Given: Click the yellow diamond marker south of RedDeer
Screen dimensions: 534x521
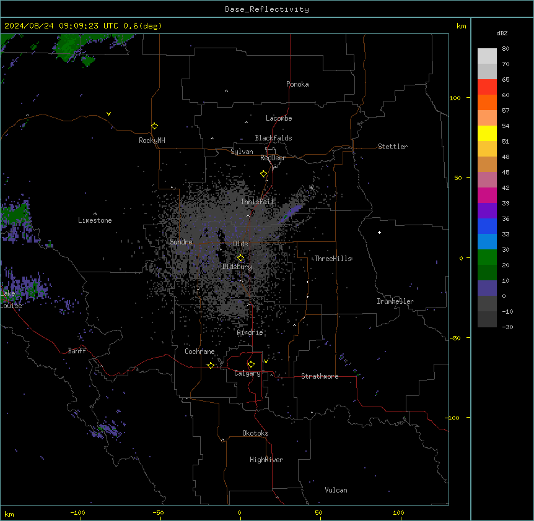Looking at the screenshot, I should click(x=264, y=174).
